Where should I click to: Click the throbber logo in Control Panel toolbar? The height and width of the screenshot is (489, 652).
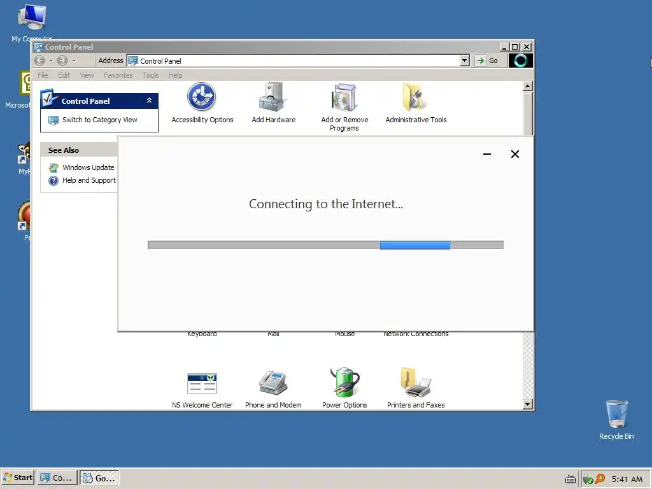[521, 60]
